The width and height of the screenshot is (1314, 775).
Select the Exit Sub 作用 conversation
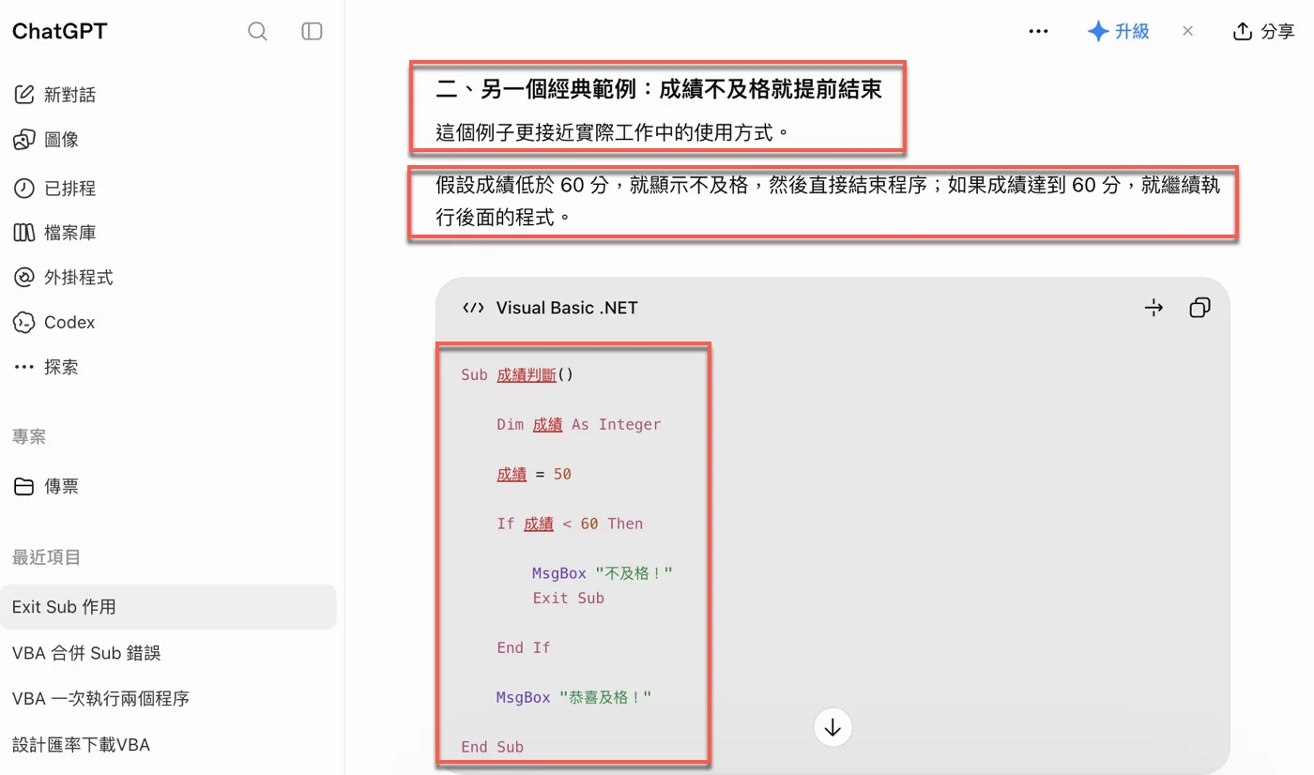[169, 607]
